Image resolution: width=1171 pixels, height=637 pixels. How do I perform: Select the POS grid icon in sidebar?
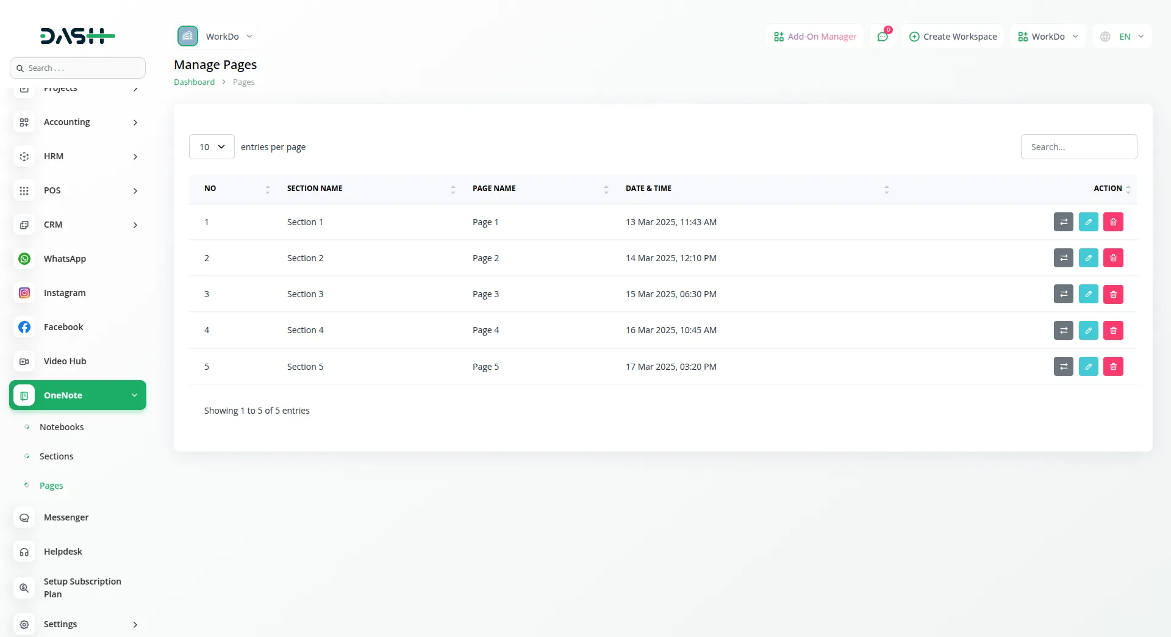tap(24, 190)
